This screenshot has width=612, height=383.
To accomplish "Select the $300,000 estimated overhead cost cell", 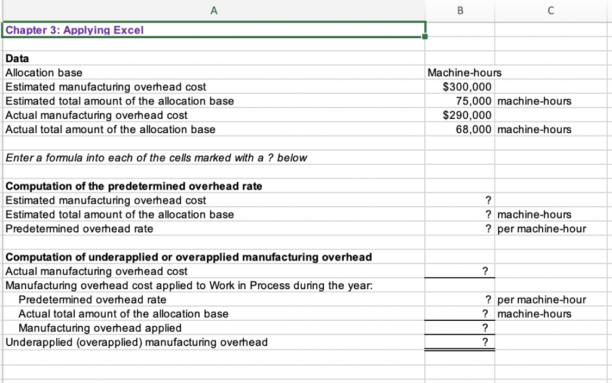I will [459, 87].
